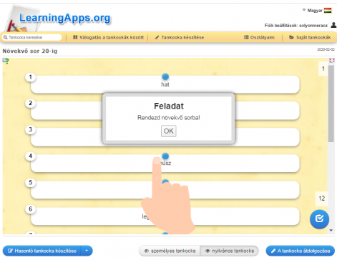Click the scrollbar down arrow in the exercise
This screenshot has width=337, height=260.
[331, 230]
